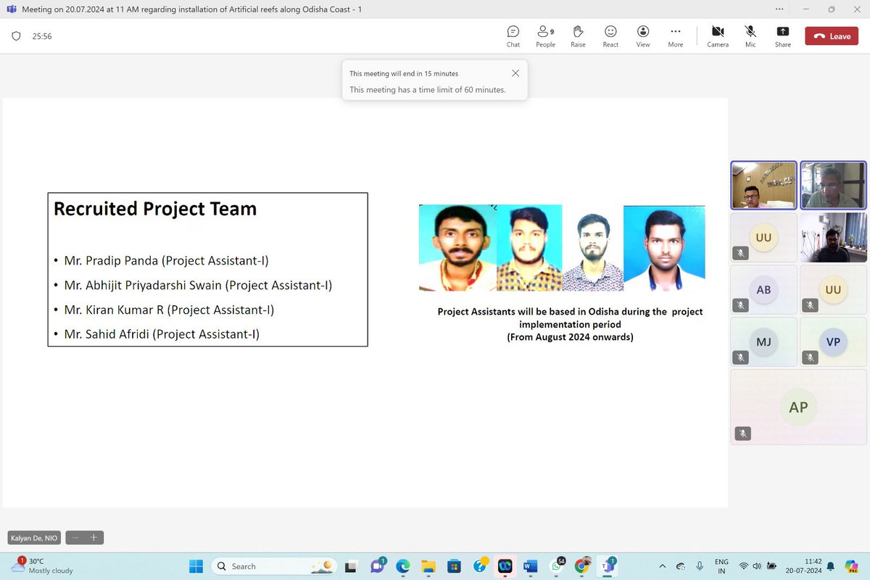The height and width of the screenshot is (580, 870).
Task: Open the Chat panel
Action: (513, 36)
